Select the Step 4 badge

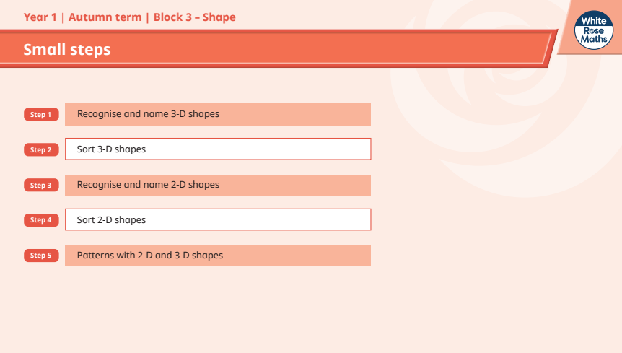(40, 219)
